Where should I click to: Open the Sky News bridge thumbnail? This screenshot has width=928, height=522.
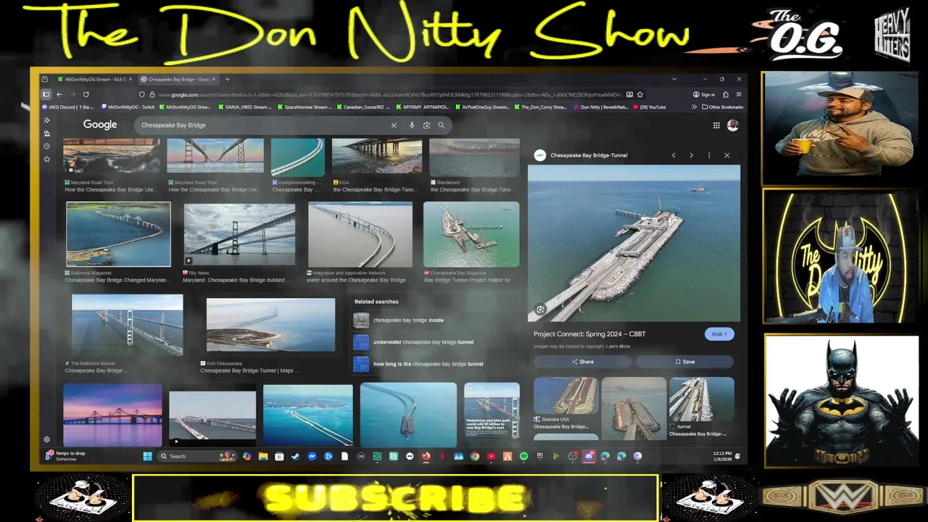[239, 235]
